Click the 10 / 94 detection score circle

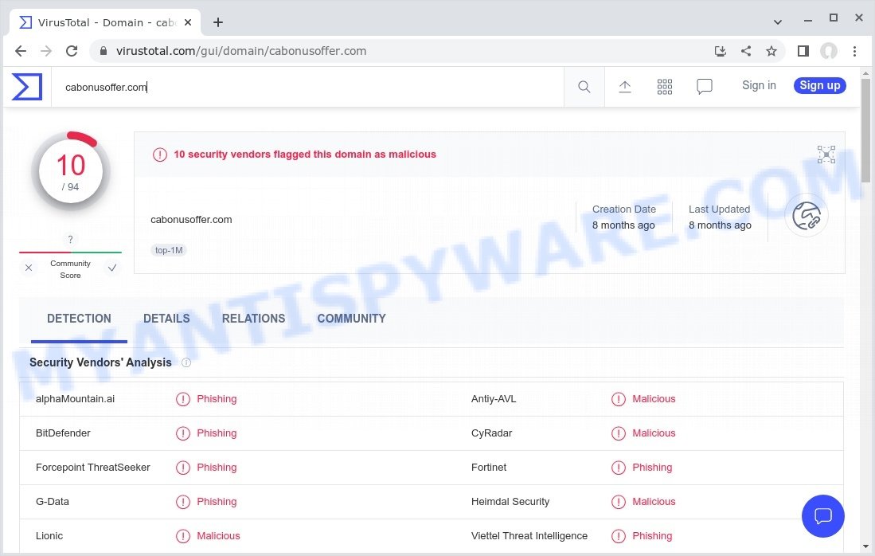pos(71,170)
